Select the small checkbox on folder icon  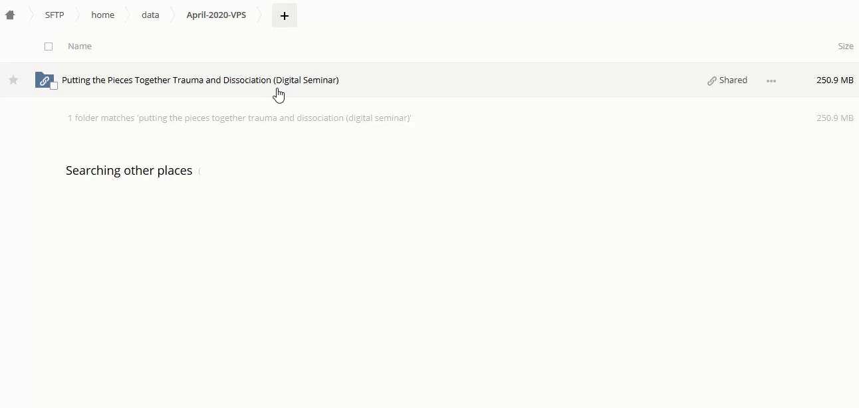click(55, 86)
